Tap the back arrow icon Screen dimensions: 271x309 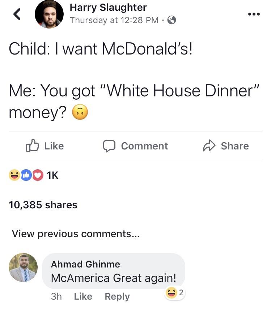tap(17, 14)
